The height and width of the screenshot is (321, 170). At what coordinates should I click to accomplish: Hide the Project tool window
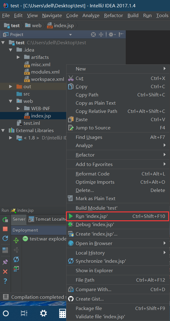[121, 34]
